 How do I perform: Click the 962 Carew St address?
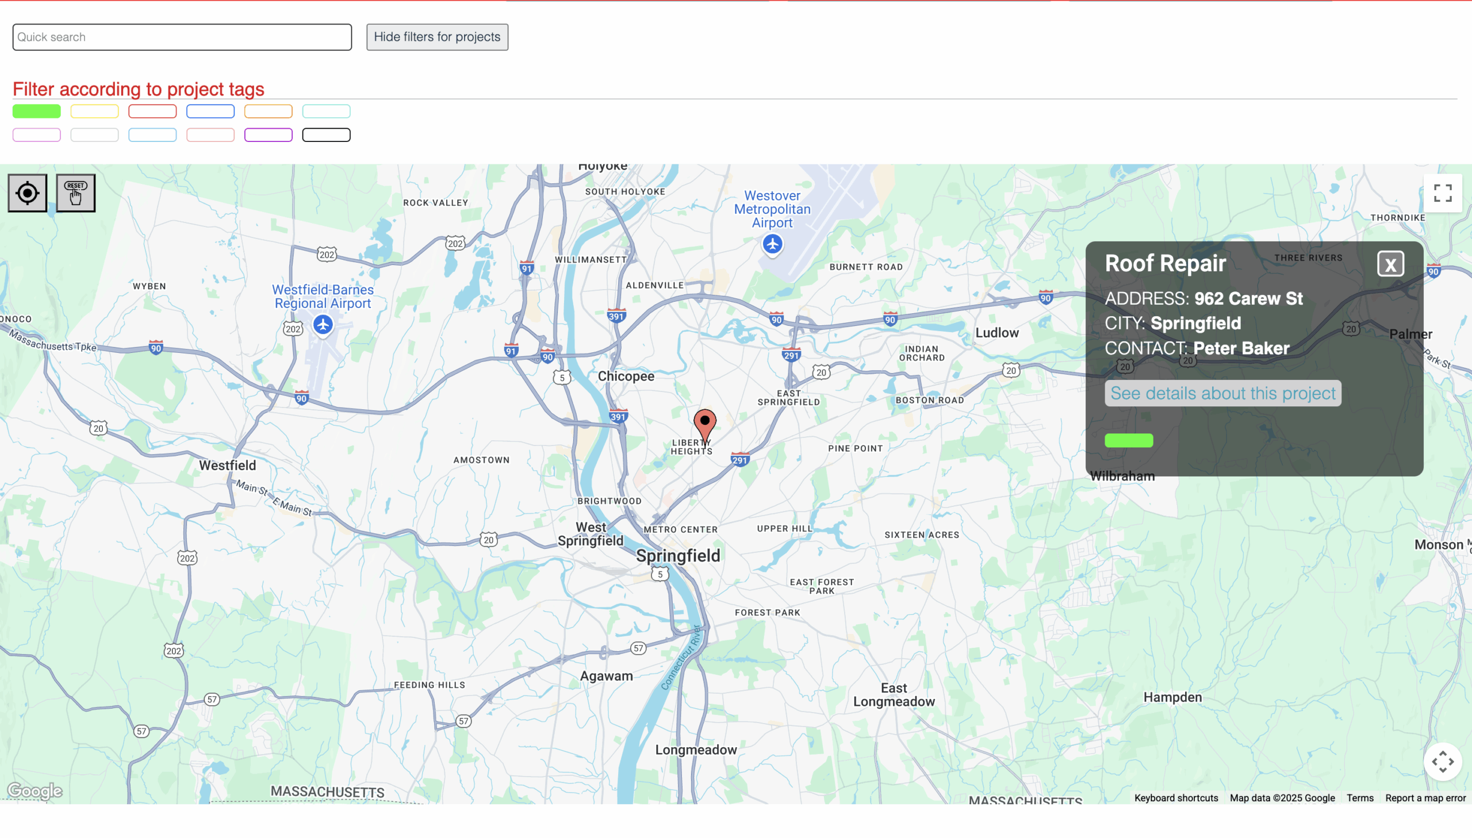[1248, 299]
